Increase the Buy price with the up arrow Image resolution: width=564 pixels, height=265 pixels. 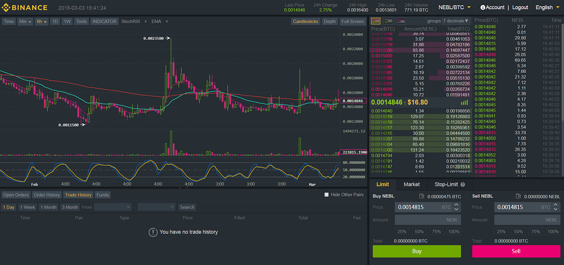click(x=456, y=205)
